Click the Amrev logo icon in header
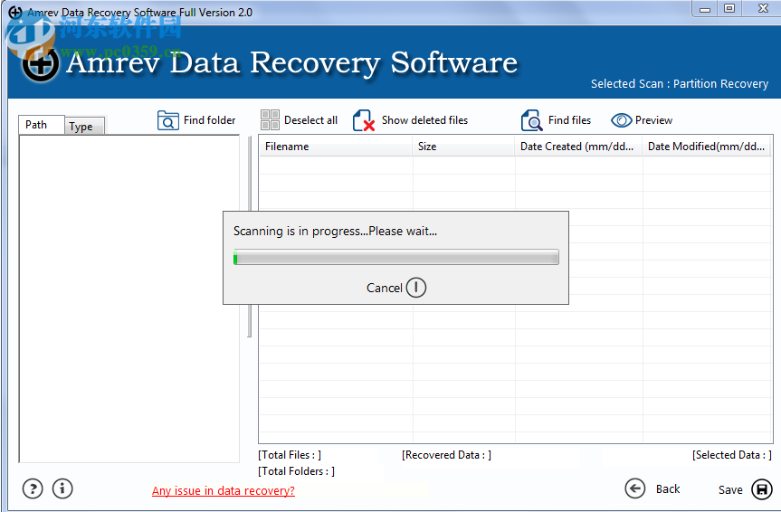781x512 pixels. click(x=41, y=63)
